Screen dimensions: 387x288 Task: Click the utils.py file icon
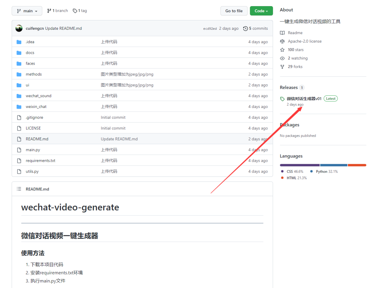(19, 171)
